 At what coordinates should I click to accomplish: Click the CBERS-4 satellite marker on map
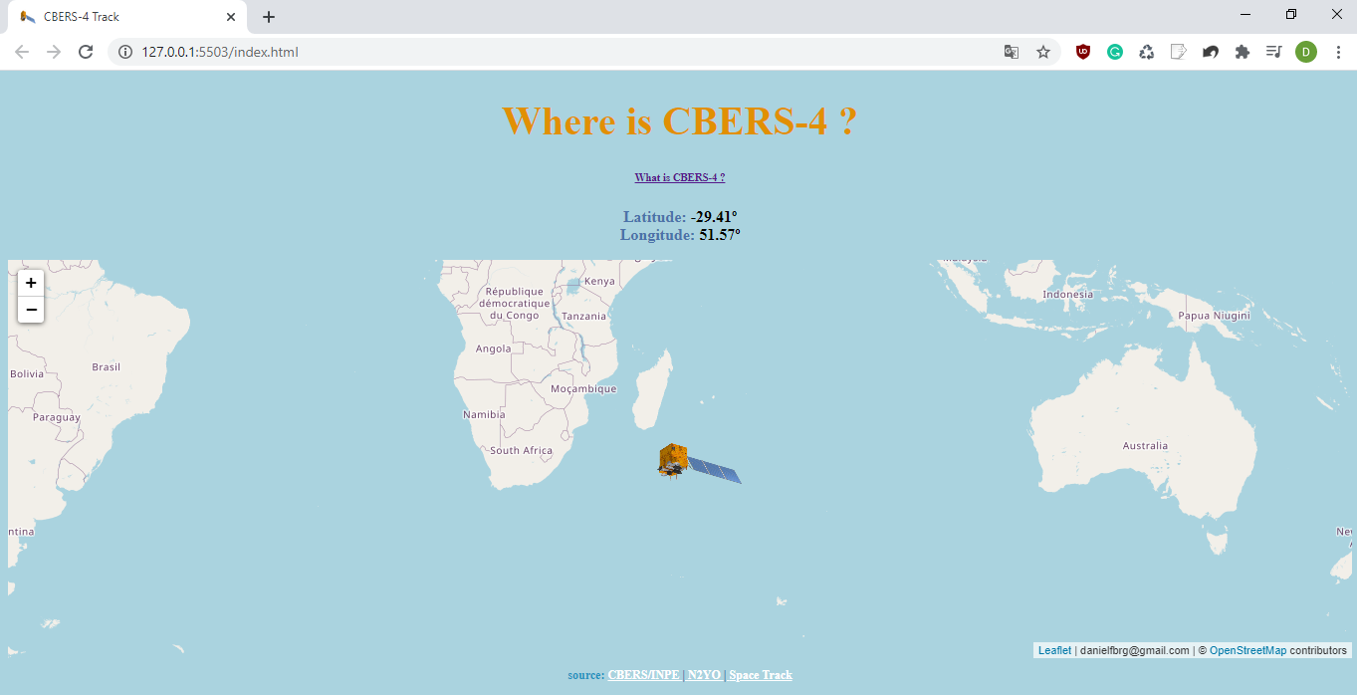click(x=699, y=463)
